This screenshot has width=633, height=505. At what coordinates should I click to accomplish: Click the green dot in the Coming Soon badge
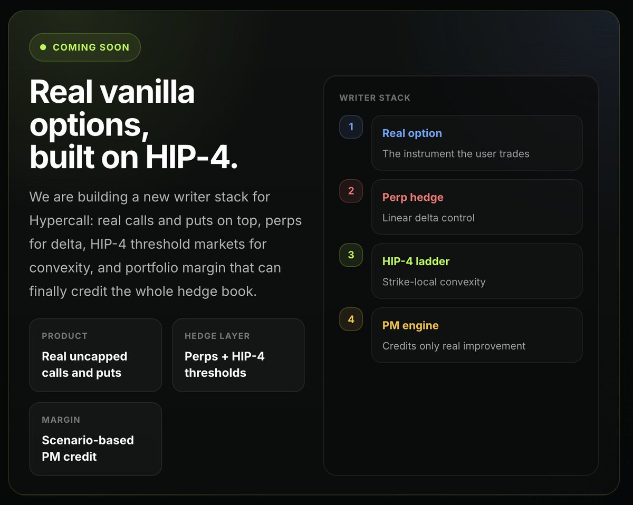[x=43, y=47]
